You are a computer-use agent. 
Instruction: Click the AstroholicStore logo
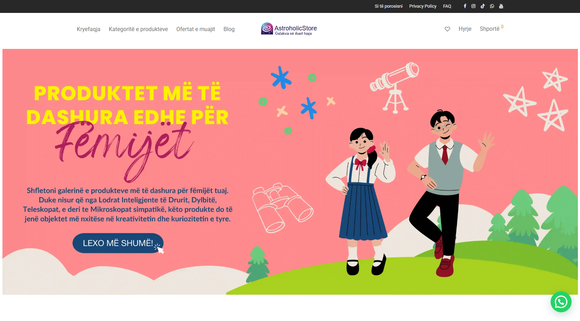click(x=289, y=29)
